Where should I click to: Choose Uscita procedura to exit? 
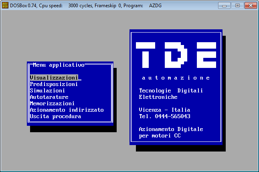point(55,116)
